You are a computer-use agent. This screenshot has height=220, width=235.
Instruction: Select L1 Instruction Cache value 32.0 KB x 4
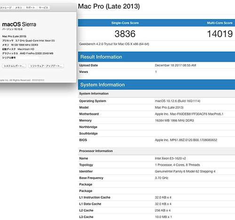(x=163, y=197)
